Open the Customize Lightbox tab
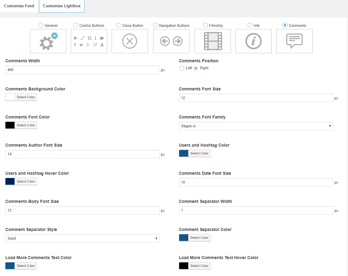The height and width of the screenshot is (276, 348). [62, 6]
